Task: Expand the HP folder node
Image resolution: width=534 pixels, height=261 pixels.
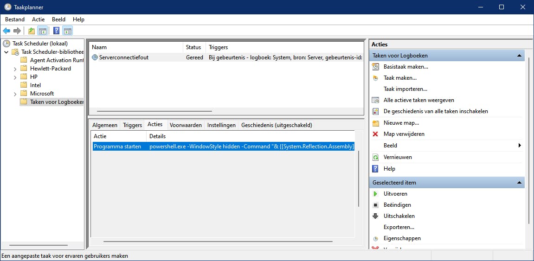Action: (x=15, y=77)
